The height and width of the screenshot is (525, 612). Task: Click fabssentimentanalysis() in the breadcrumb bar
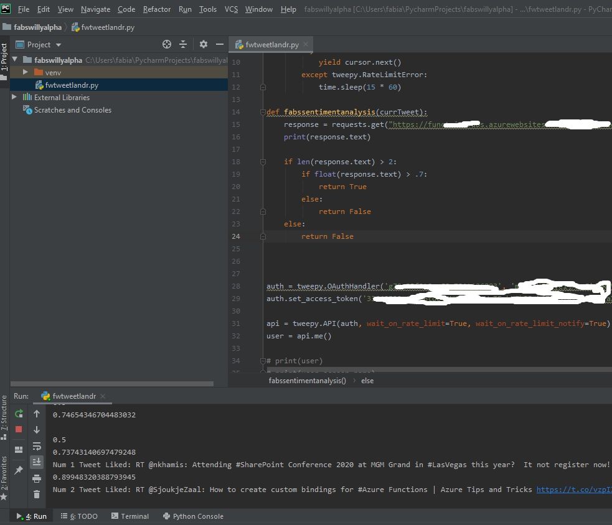pos(307,380)
